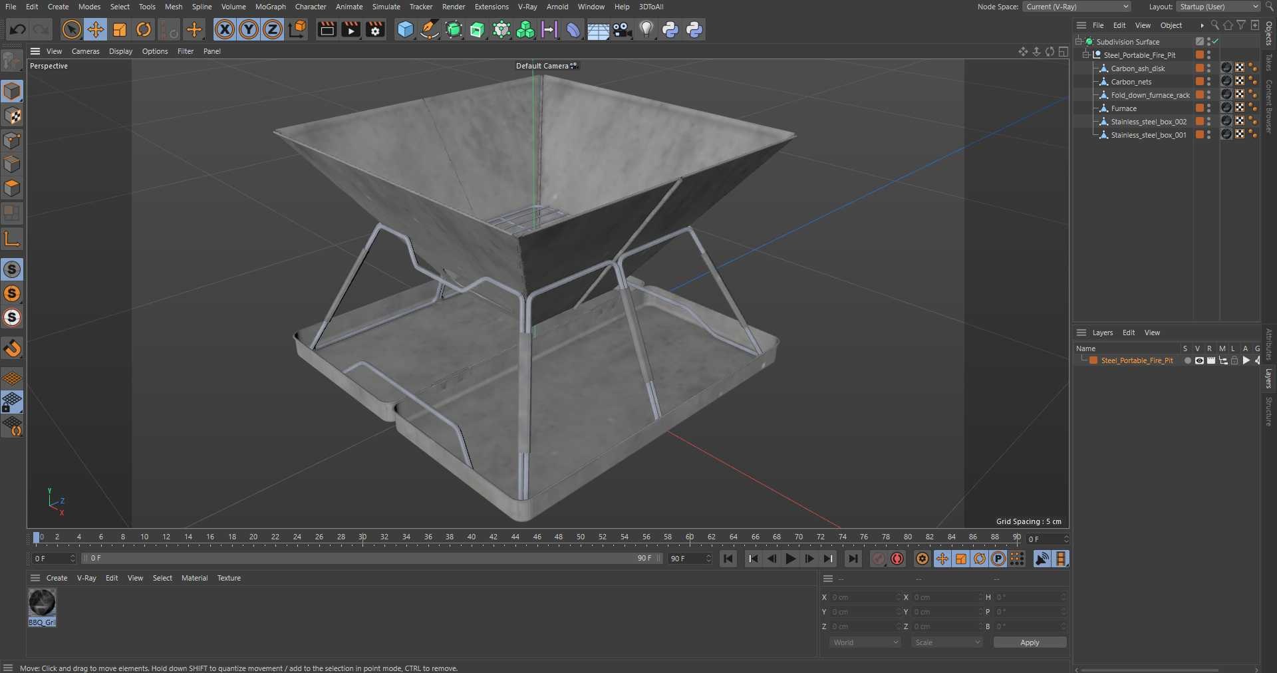Select Live Selection tool
1277x673 pixels.
(71, 29)
